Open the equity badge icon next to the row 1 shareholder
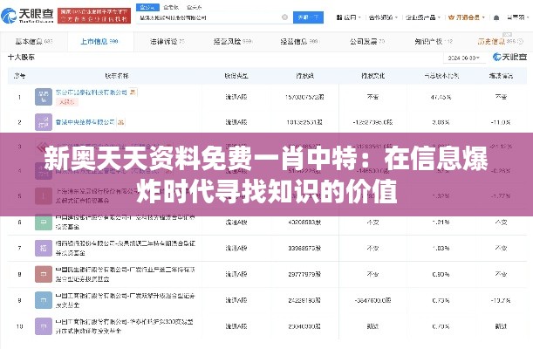Viewport: 533px width, 349px height. 133,92
